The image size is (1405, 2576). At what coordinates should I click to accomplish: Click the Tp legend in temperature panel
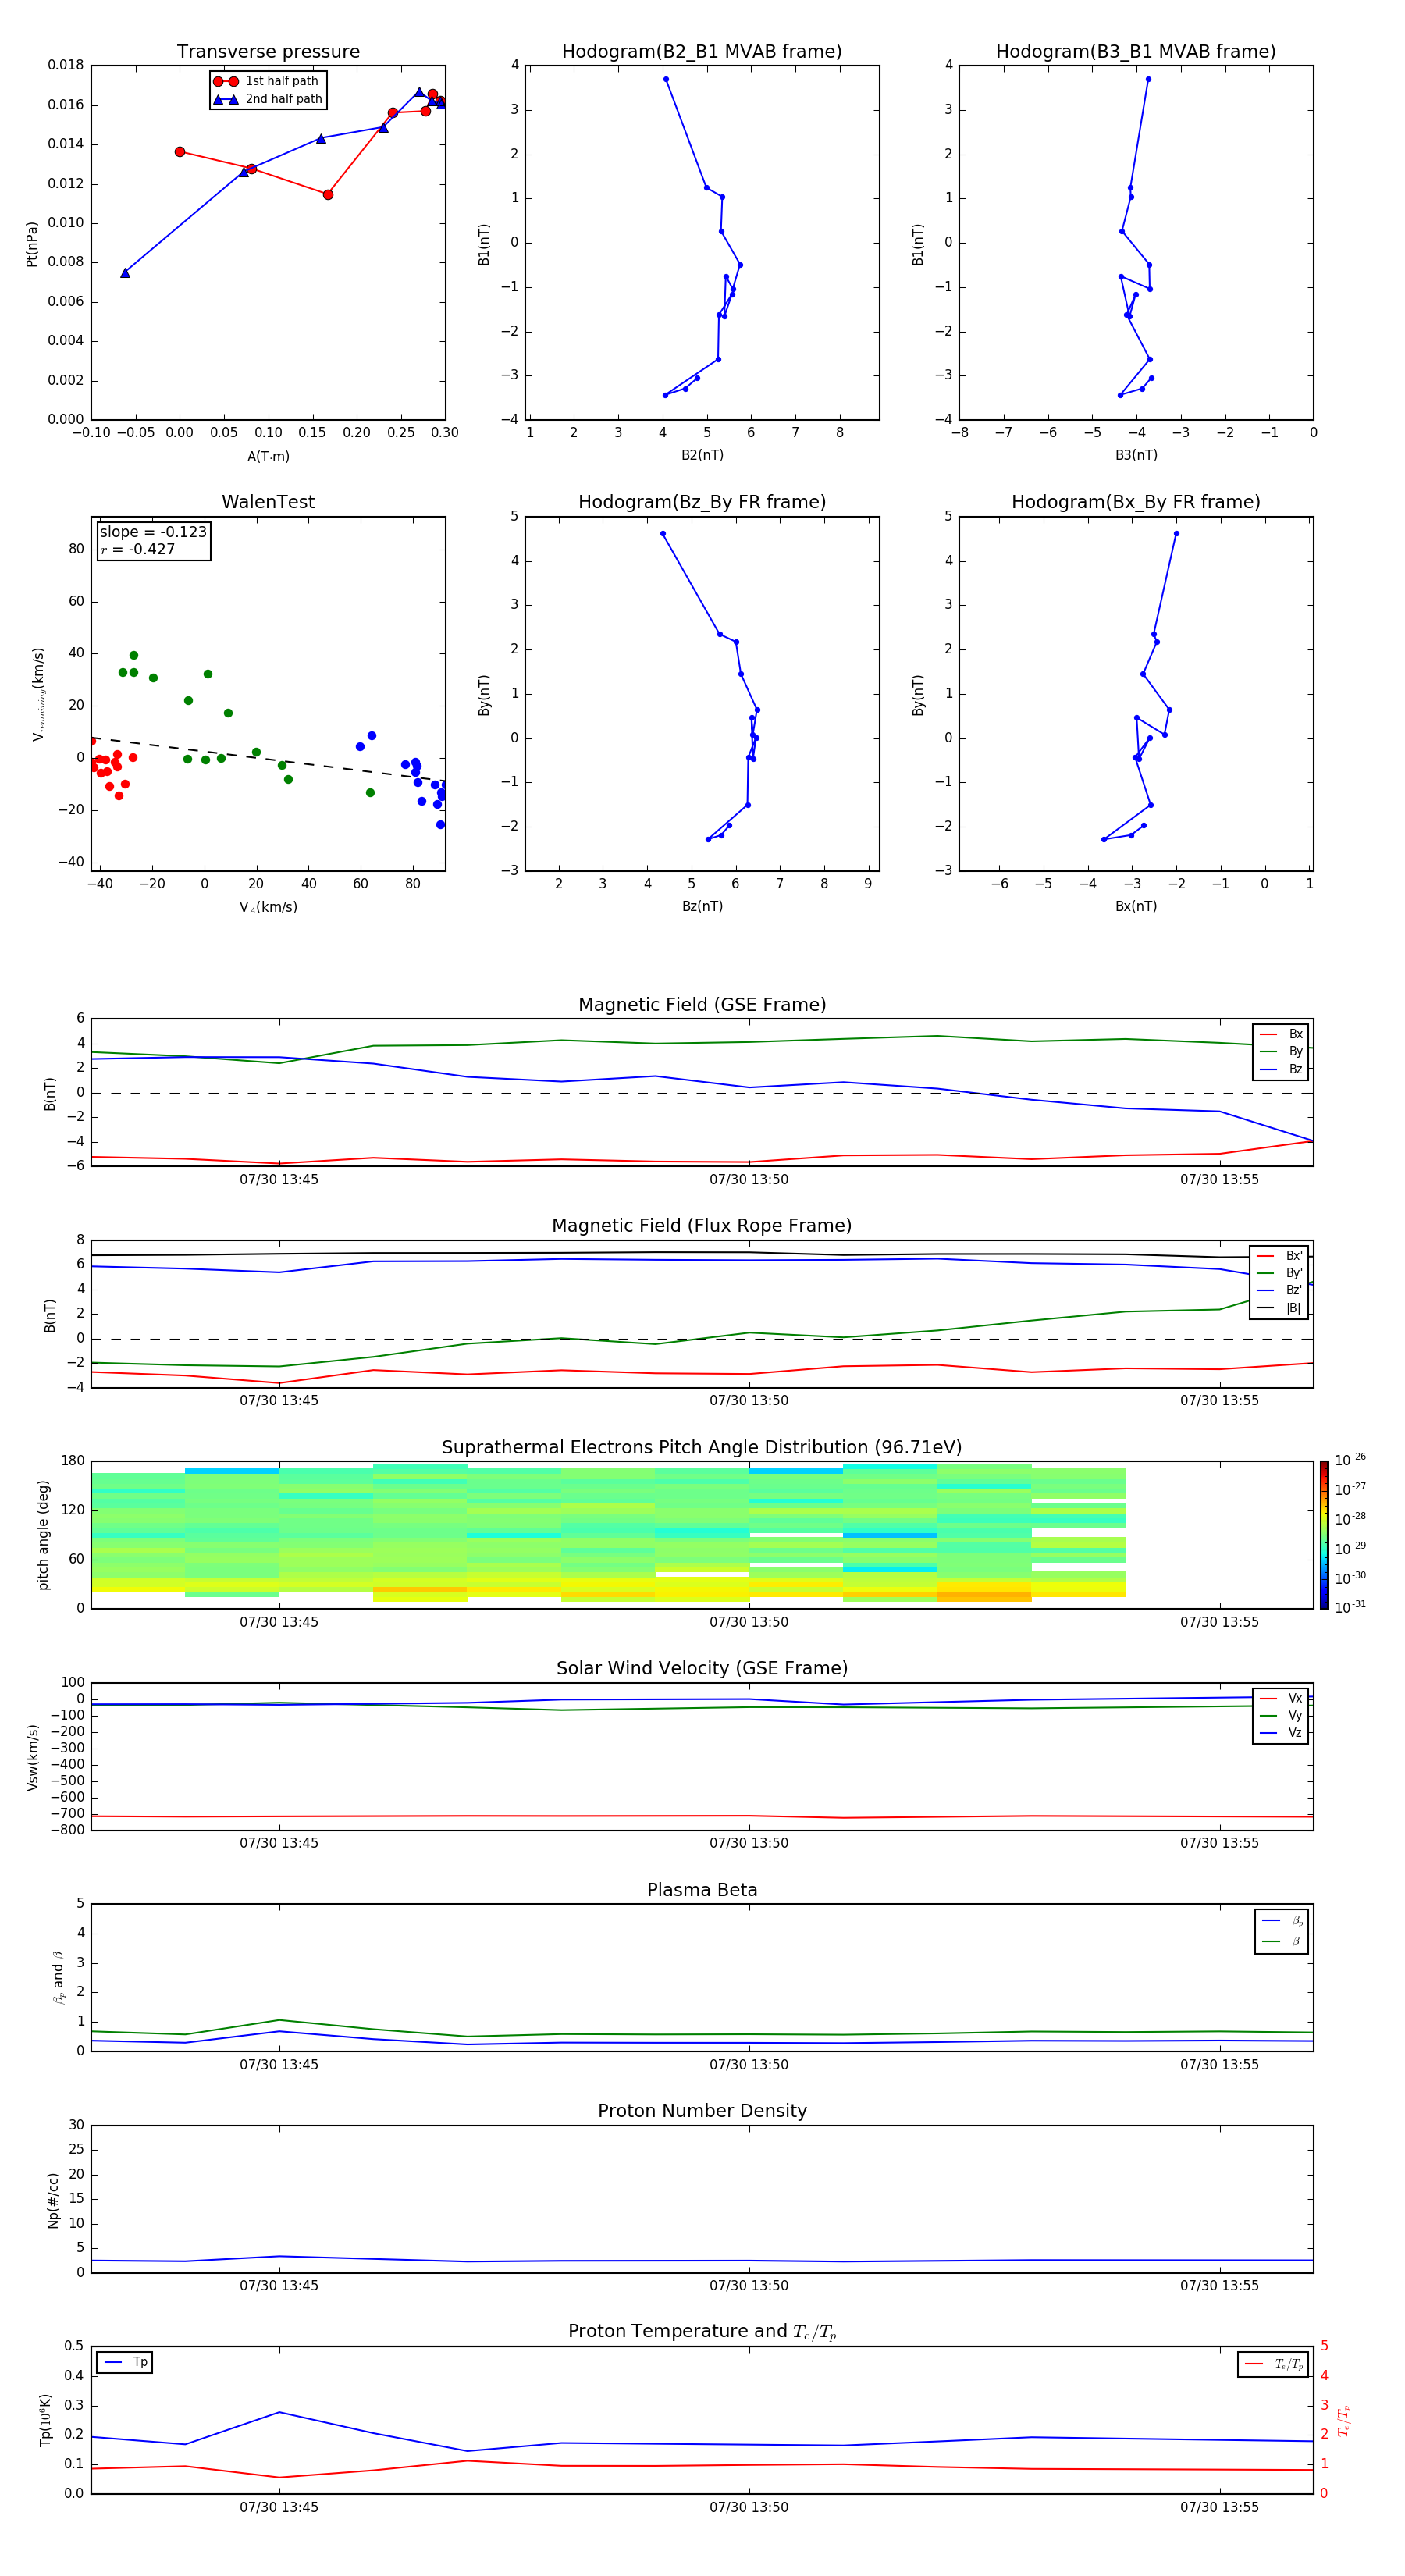[x=125, y=2363]
